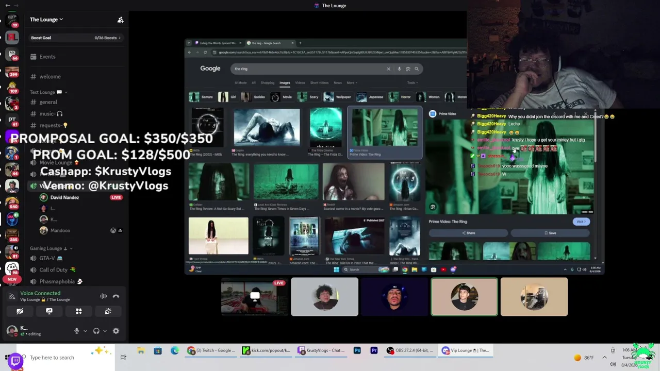Click the Google search magnifier button
The height and width of the screenshot is (371, 660).
417,69
